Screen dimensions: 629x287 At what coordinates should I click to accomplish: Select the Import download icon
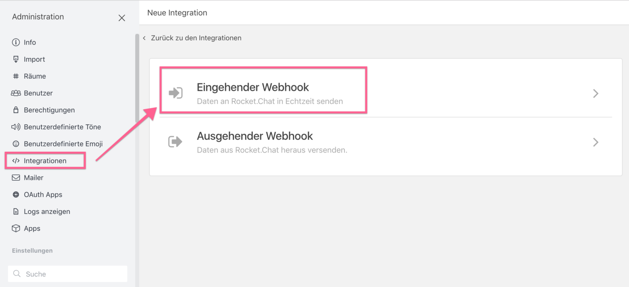click(16, 59)
